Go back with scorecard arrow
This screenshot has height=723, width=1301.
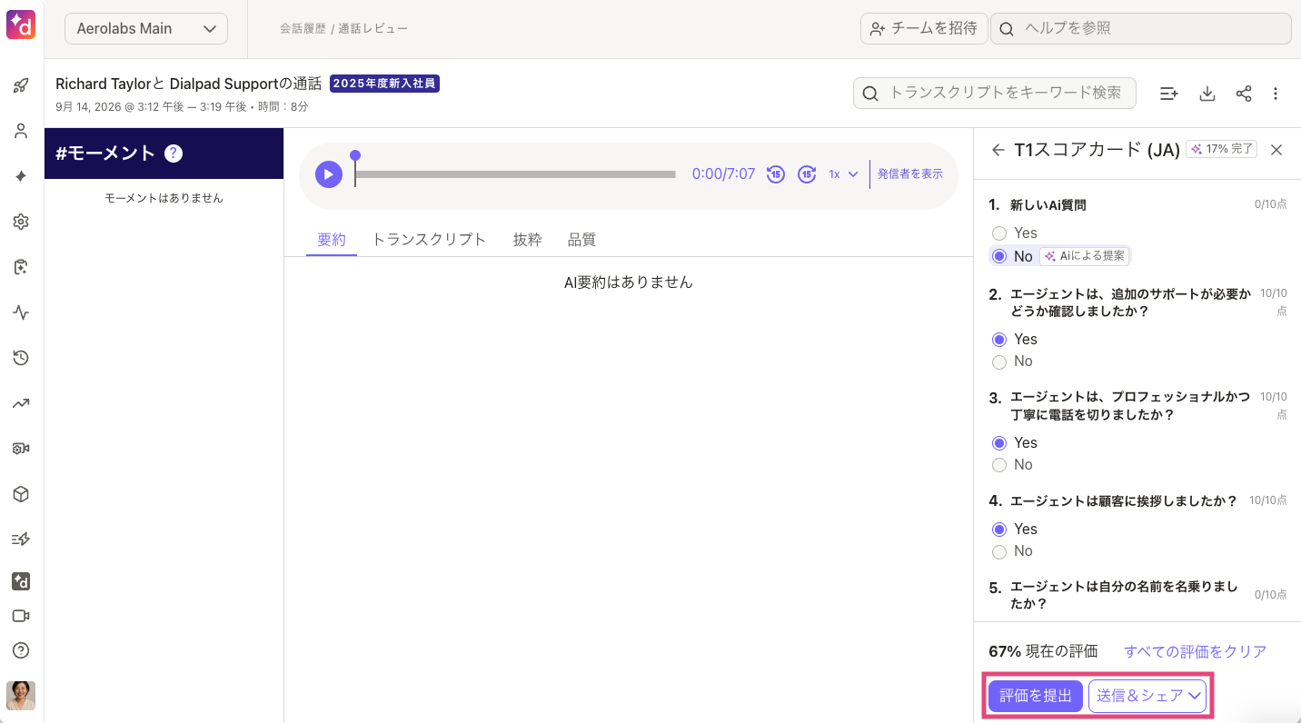tap(998, 150)
